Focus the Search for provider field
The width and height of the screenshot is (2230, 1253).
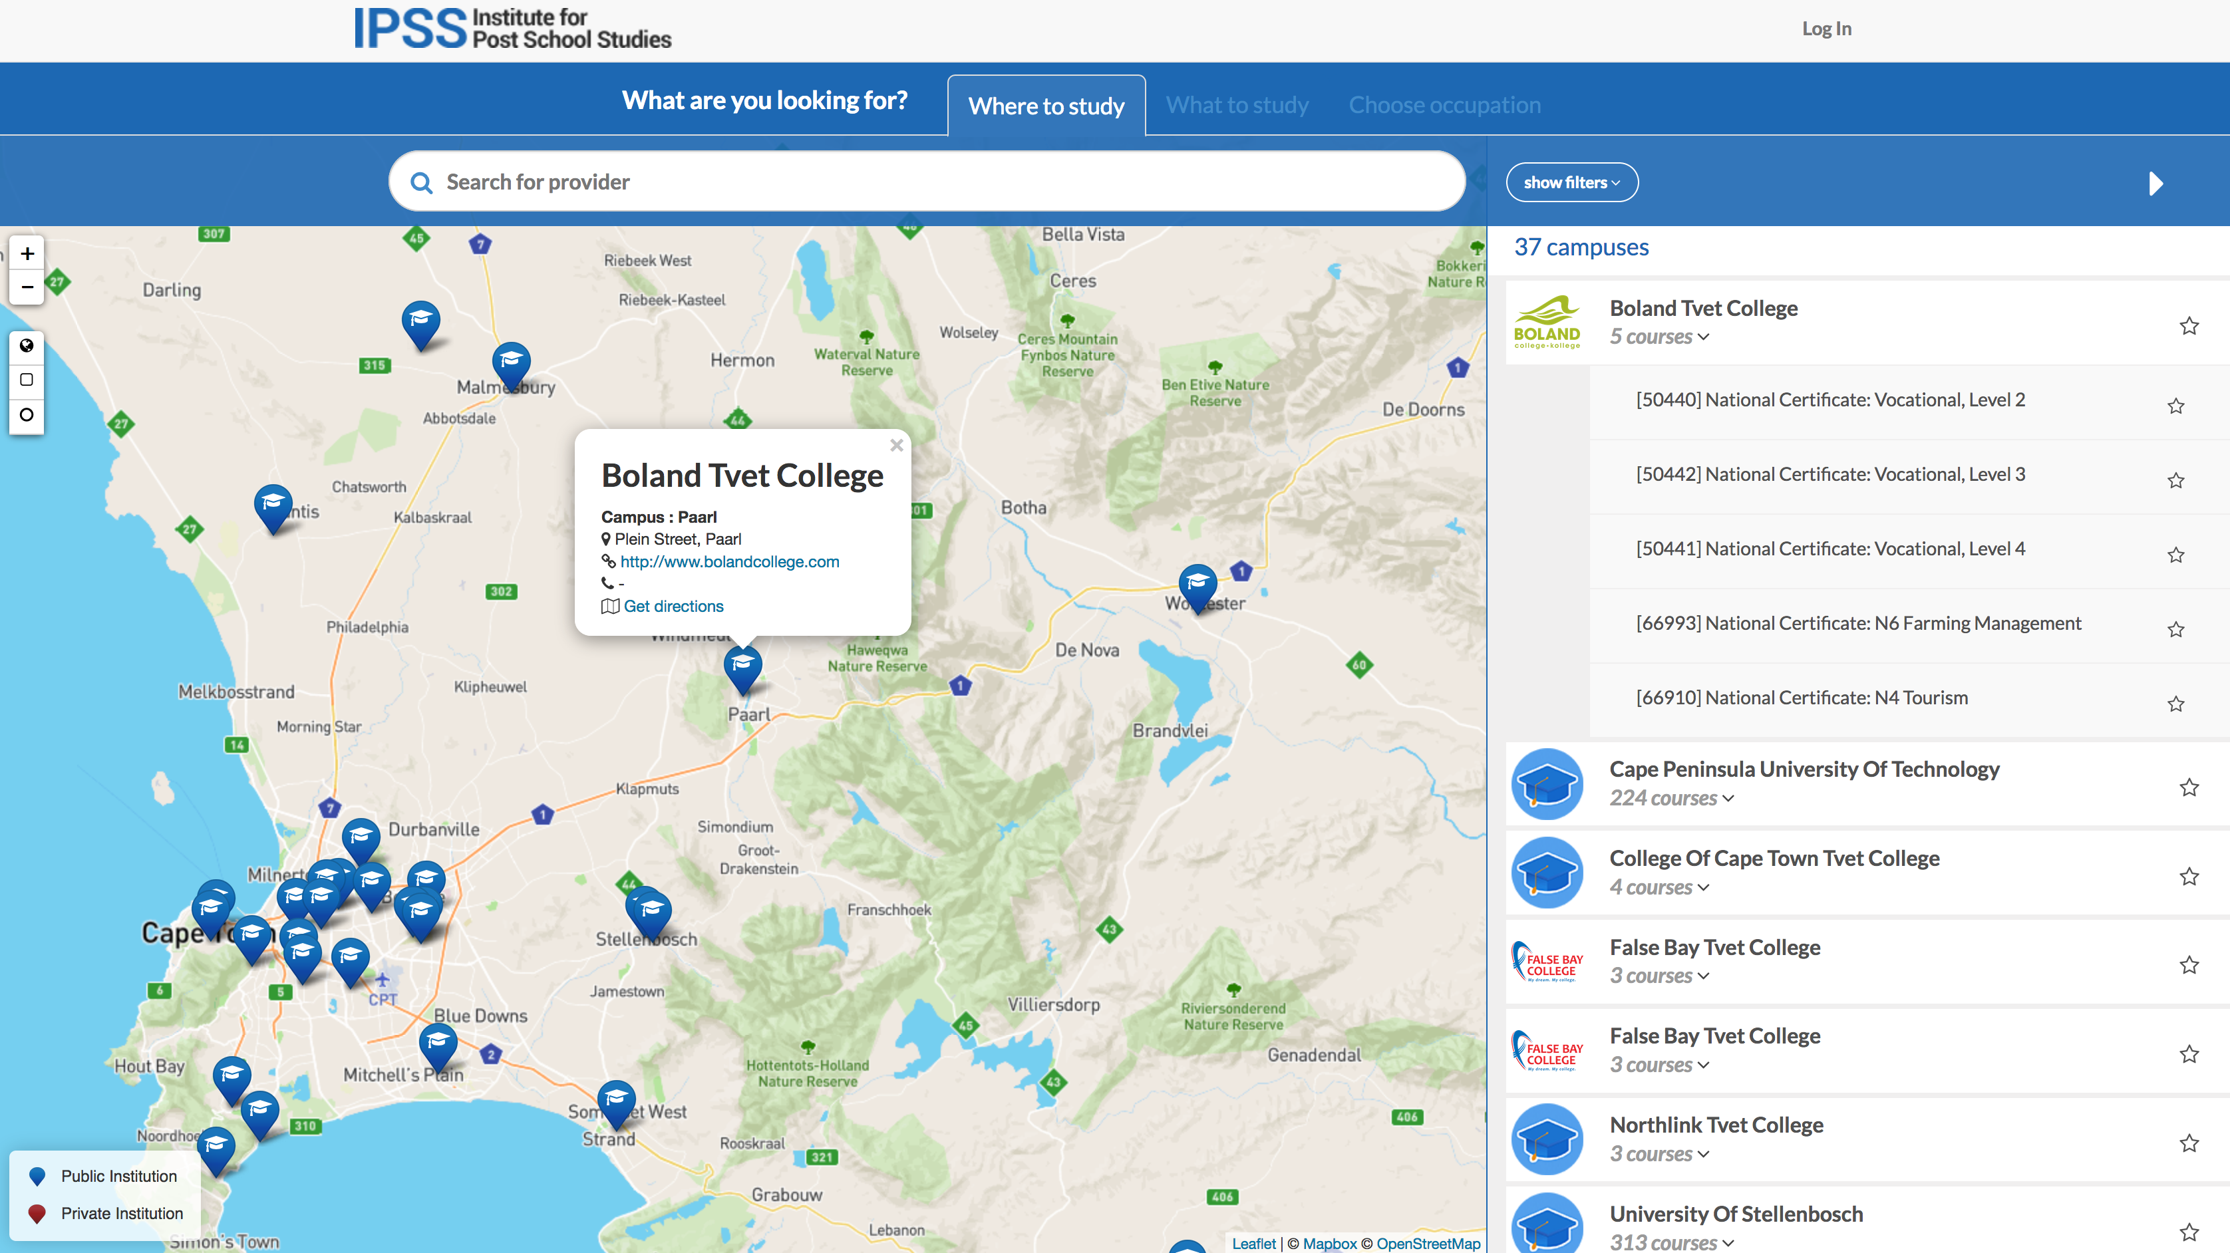tap(926, 182)
